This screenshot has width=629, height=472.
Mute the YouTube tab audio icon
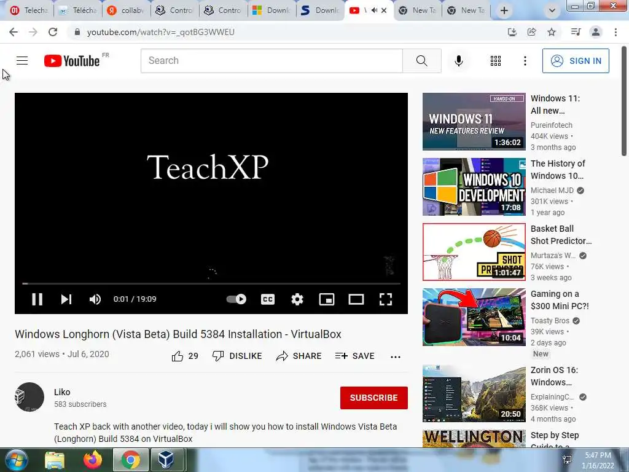pos(374,10)
